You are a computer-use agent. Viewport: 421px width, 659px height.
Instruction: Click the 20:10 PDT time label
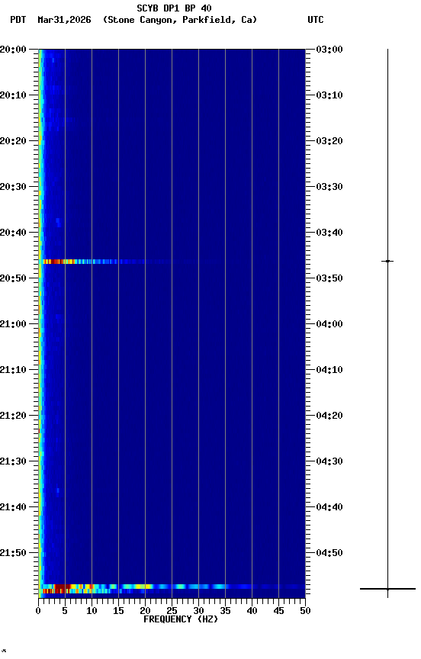click(x=13, y=95)
